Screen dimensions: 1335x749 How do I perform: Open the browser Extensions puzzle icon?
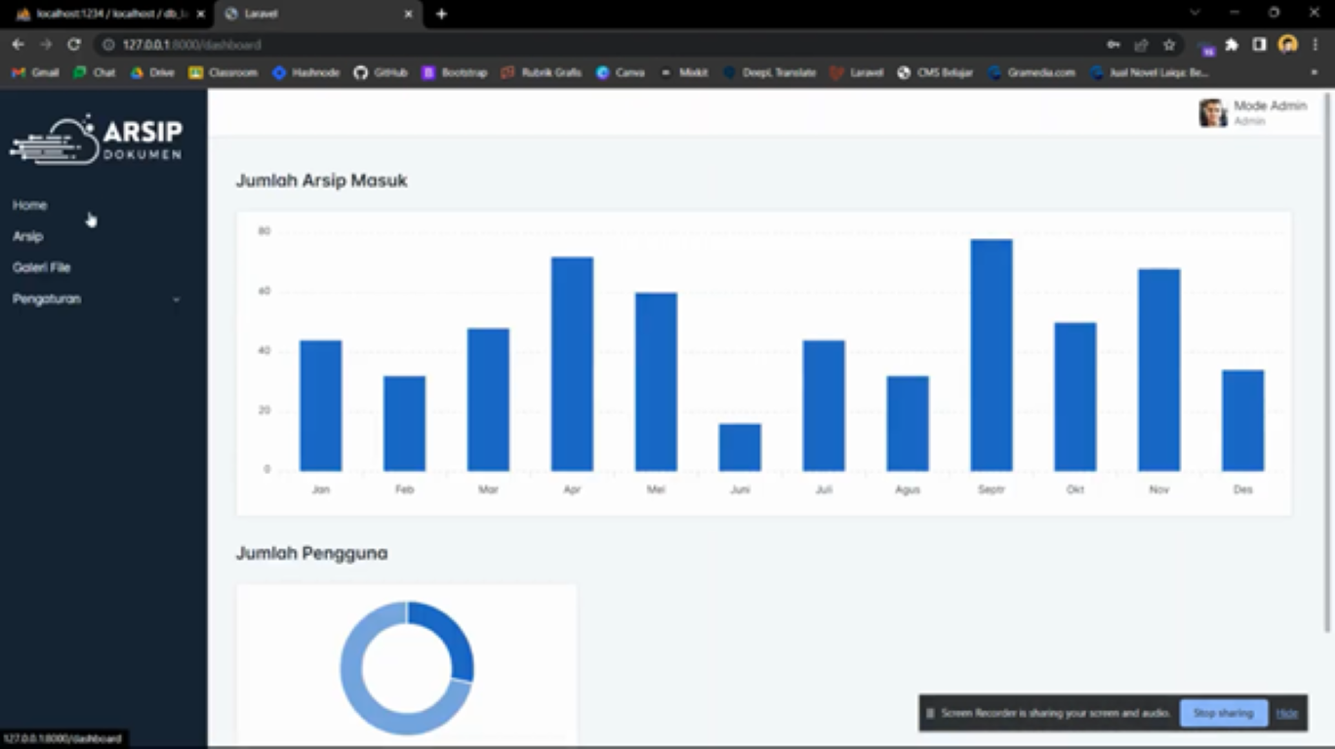1232,45
